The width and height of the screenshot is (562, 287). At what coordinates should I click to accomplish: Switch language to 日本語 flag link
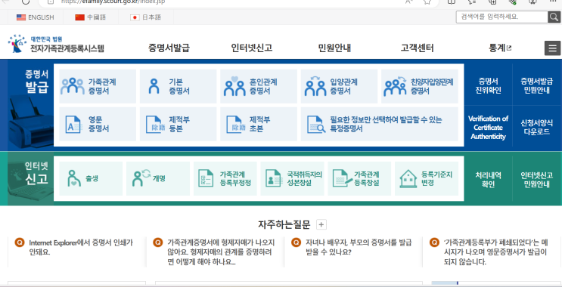coord(145,17)
